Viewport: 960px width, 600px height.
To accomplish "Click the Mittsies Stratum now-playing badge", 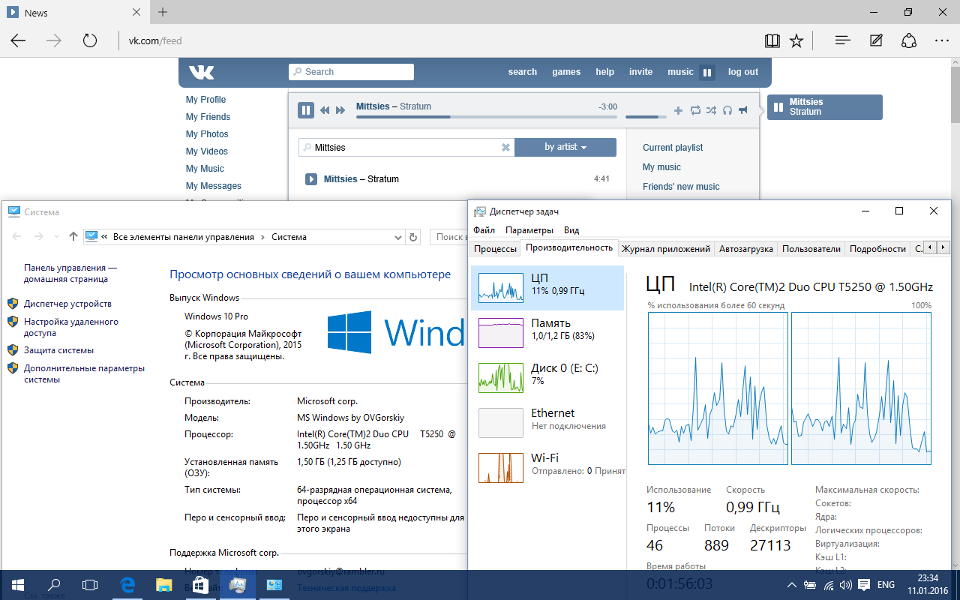I will click(825, 107).
